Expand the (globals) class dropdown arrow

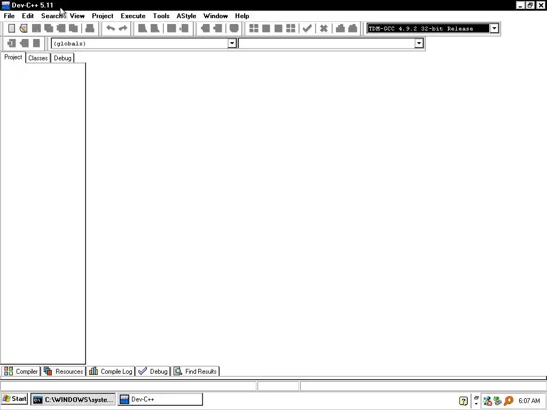(232, 43)
